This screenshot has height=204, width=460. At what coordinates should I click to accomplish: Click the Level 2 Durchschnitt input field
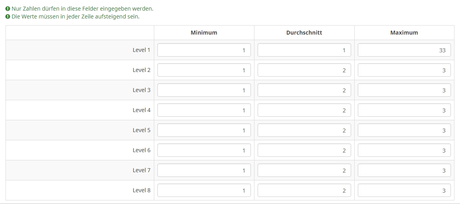point(304,70)
